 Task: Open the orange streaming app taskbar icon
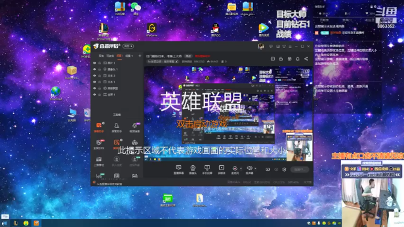click(37, 223)
